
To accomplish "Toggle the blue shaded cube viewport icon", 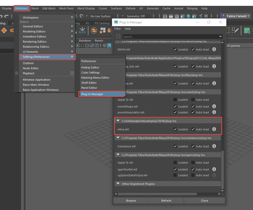I will pyautogui.click(x=109, y=45).
